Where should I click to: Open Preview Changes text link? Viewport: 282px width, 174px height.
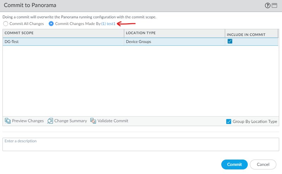(28, 121)
